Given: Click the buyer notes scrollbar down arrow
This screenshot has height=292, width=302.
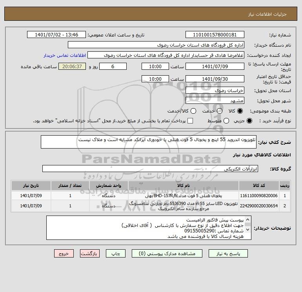Looking at the screenshot, I should point(248,229).
